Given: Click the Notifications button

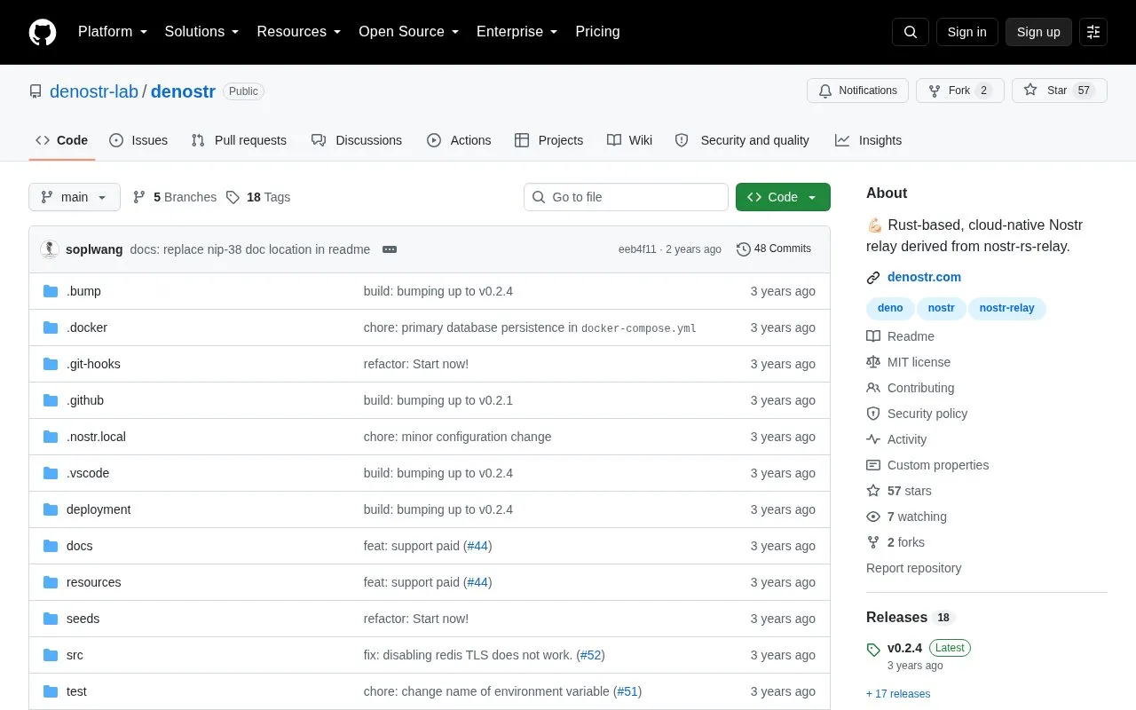Looking at the screenshot, I should click(858, 91).
